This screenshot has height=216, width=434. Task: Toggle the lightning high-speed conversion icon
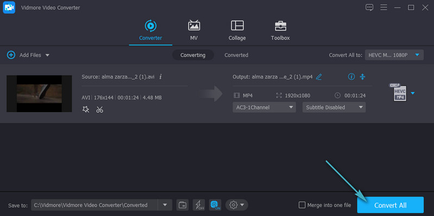[199, 205]
